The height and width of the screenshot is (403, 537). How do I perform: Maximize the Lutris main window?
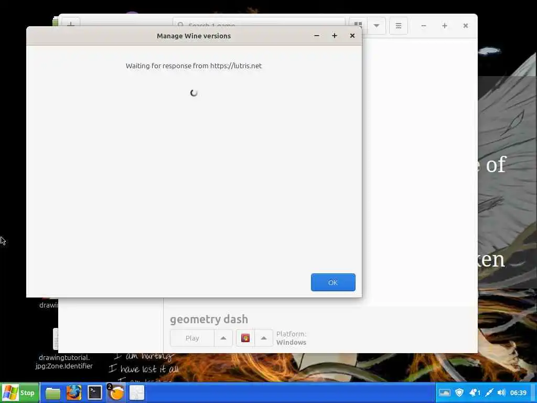click(x=445, y=26)
